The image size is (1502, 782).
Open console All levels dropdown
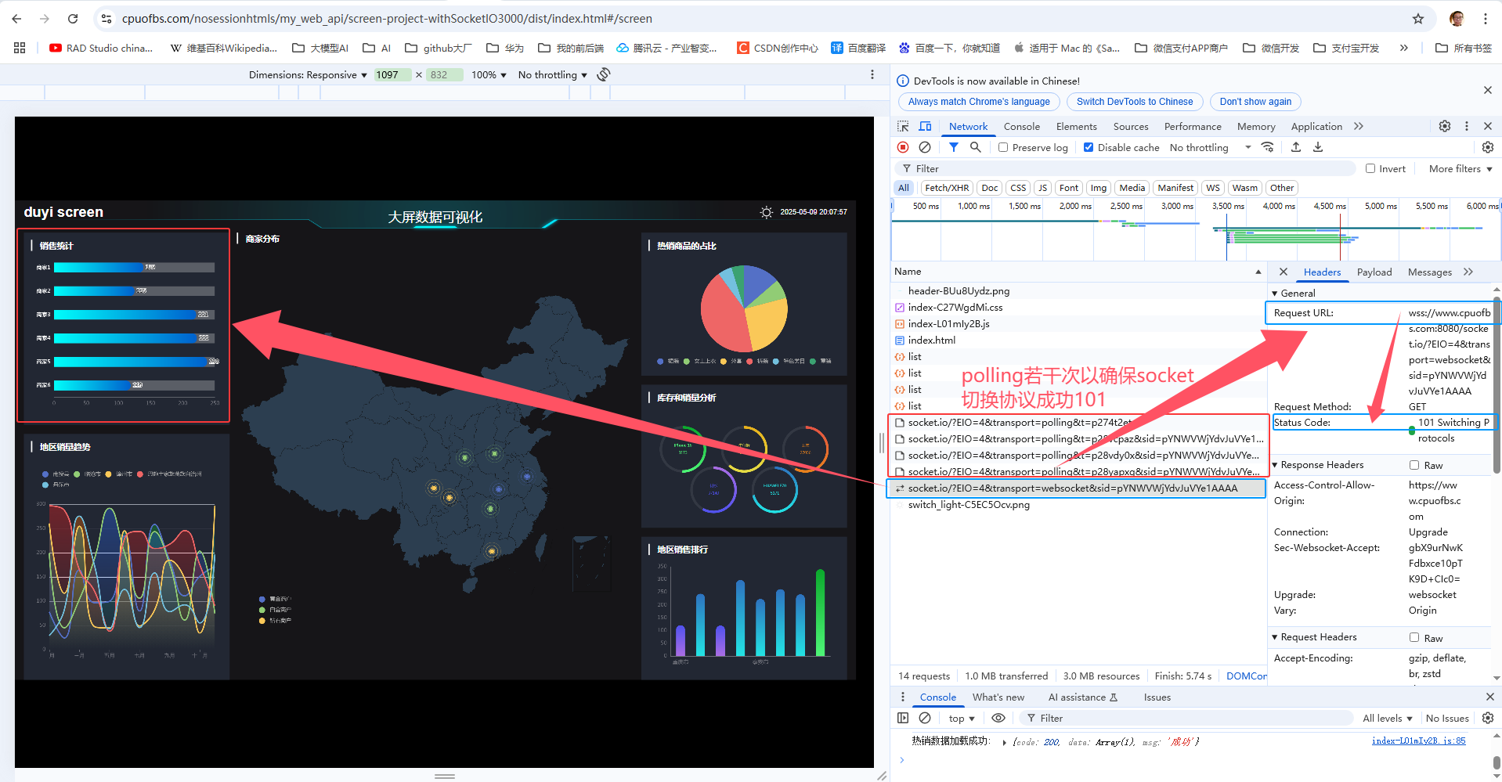pyautogui.click(x=1387, y=718)
